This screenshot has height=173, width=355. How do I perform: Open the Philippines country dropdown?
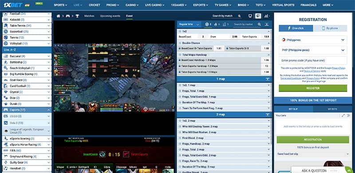313,40
